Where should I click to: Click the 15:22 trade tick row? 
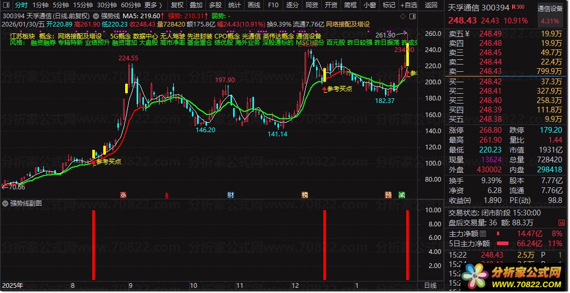point(506,255)
